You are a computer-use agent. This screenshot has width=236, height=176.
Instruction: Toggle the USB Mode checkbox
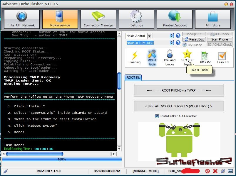(x=184, y=45)
